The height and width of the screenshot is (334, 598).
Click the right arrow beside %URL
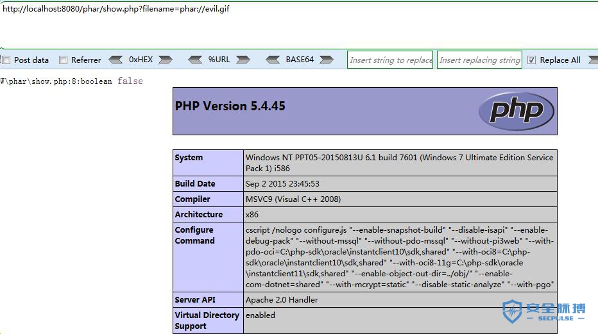click(243, 60)
